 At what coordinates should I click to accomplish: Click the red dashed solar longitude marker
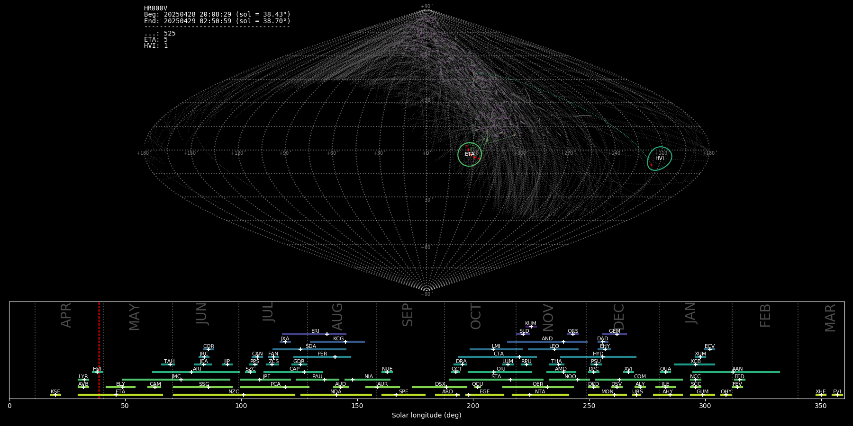(x=99, y=350)
